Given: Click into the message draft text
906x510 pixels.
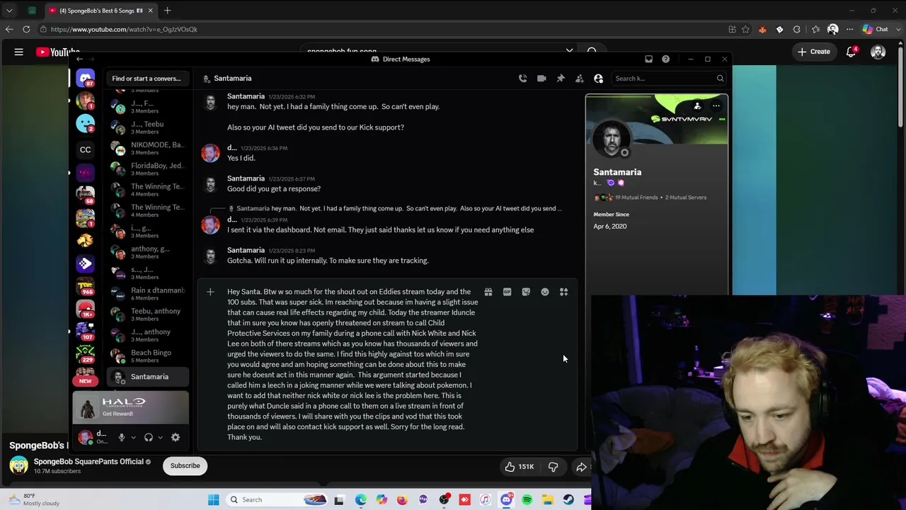Looking at the screenshot, I should [x=352, y=364].
